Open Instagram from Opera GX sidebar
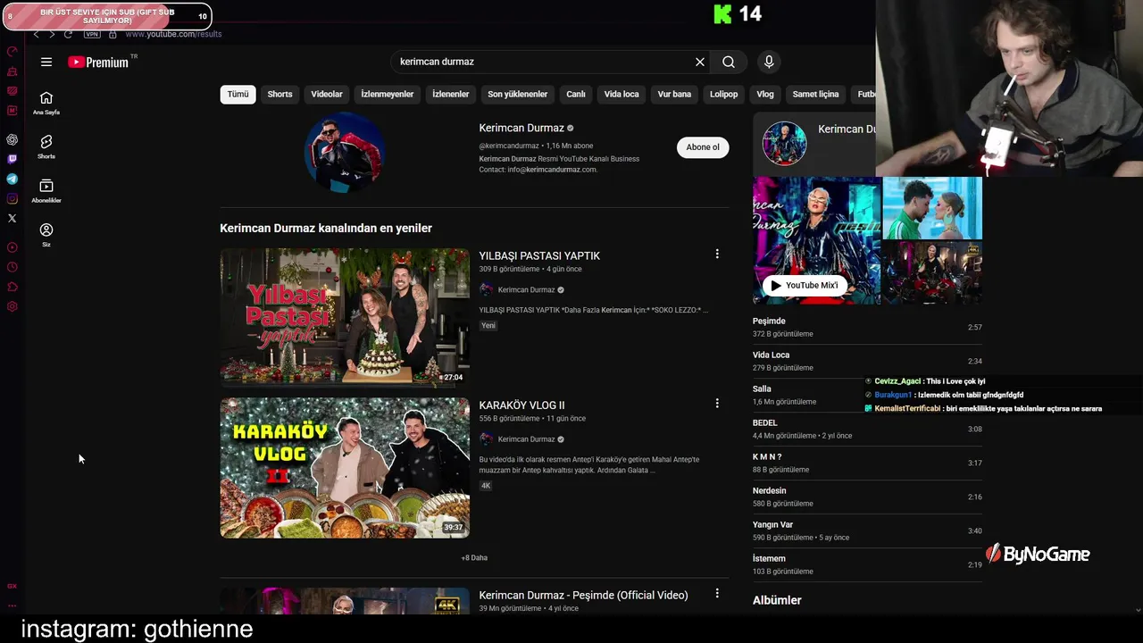Image resolution: width=1143 pixels, height=643 pixels. click(12, 198)
